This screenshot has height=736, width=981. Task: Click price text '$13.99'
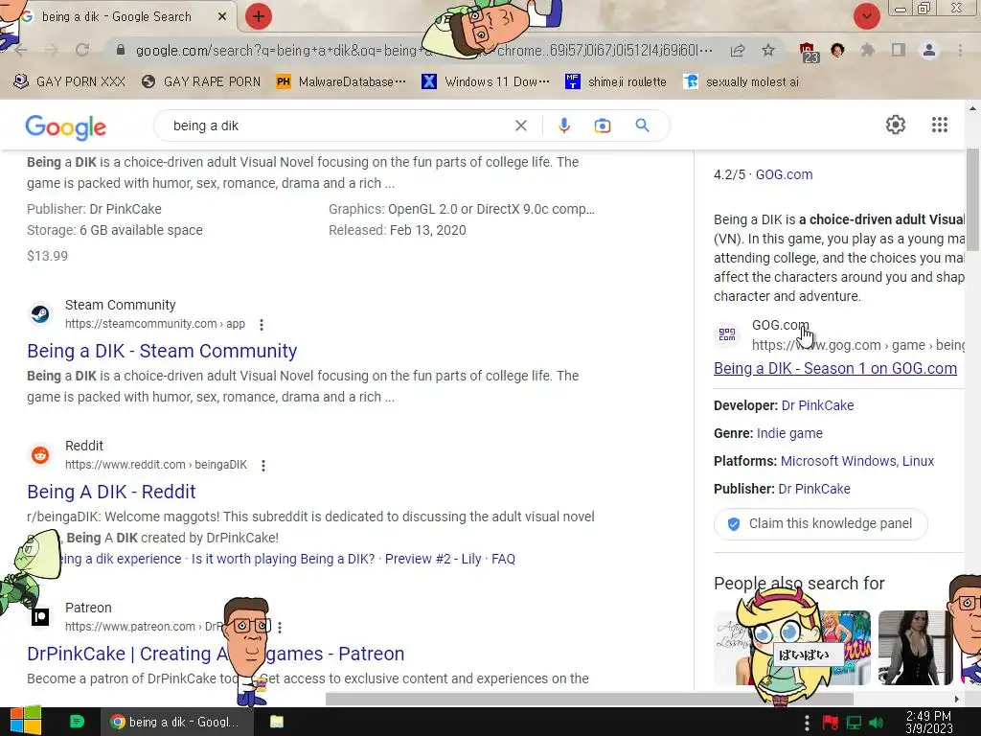pyautogui.click(x=48, y=256)
